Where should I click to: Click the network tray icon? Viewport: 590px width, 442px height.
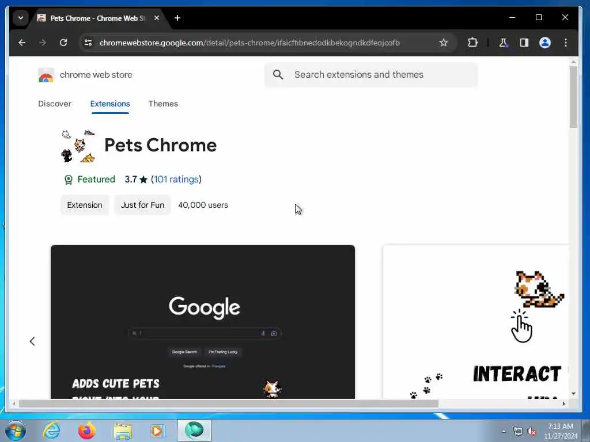coord(518,432)
